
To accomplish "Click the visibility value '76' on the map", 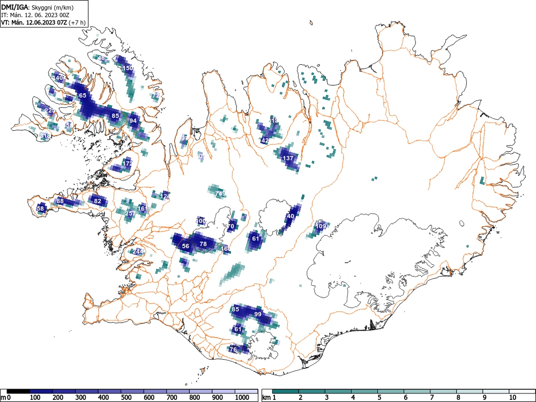I will (x=233, y=349).
